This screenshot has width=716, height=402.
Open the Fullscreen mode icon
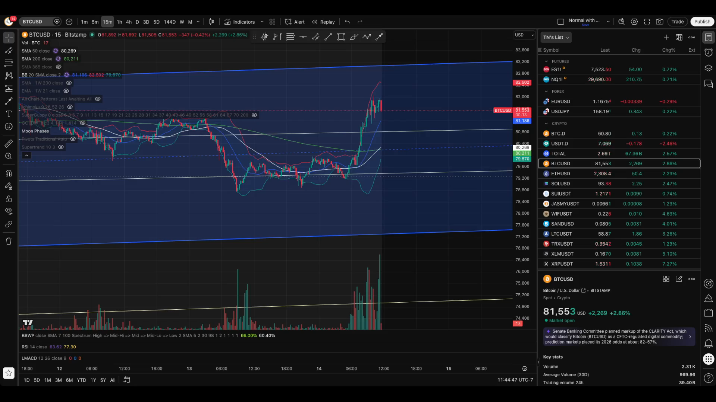pyautogui.click(x=647, y=22)
